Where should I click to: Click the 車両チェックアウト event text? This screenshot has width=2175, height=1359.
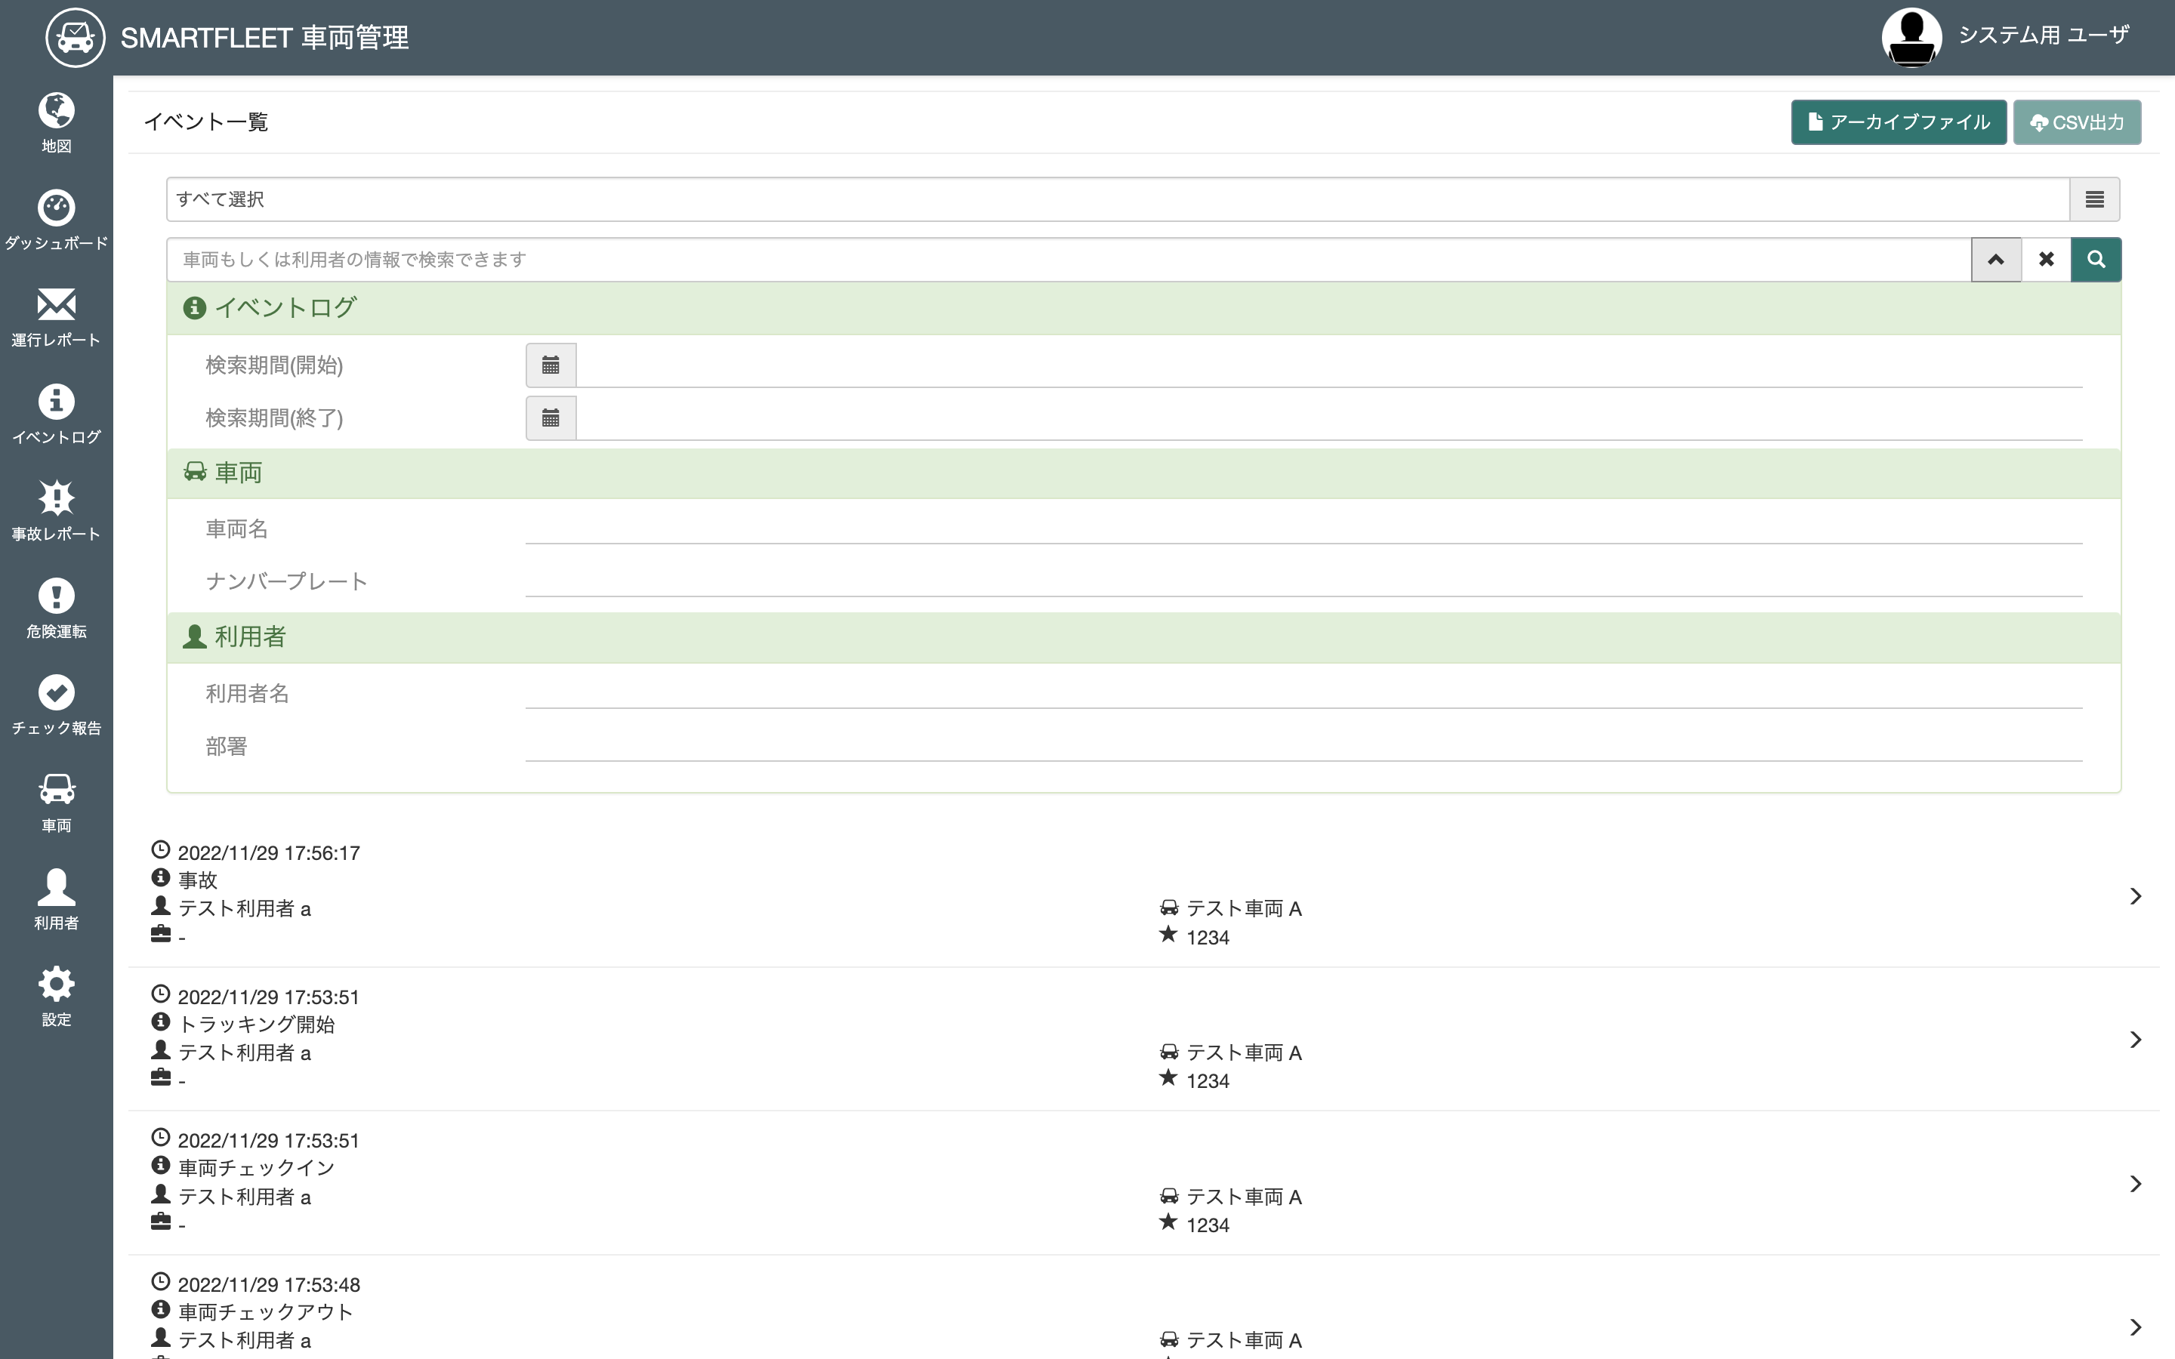pyautogui.click(x=265, y=1311)
